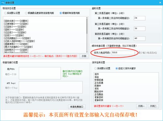Click the [签收失败]——[问题件] rule line
The width and height of the screenshot is (163, 121).
click(x=16, y=21)
